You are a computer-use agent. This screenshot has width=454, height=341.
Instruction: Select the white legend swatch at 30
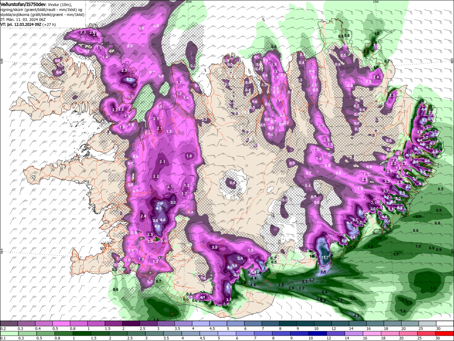pos(444,324)
